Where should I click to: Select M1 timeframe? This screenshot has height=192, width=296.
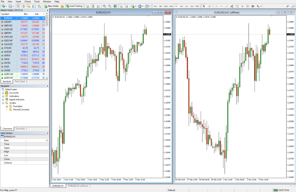[155, 6]
